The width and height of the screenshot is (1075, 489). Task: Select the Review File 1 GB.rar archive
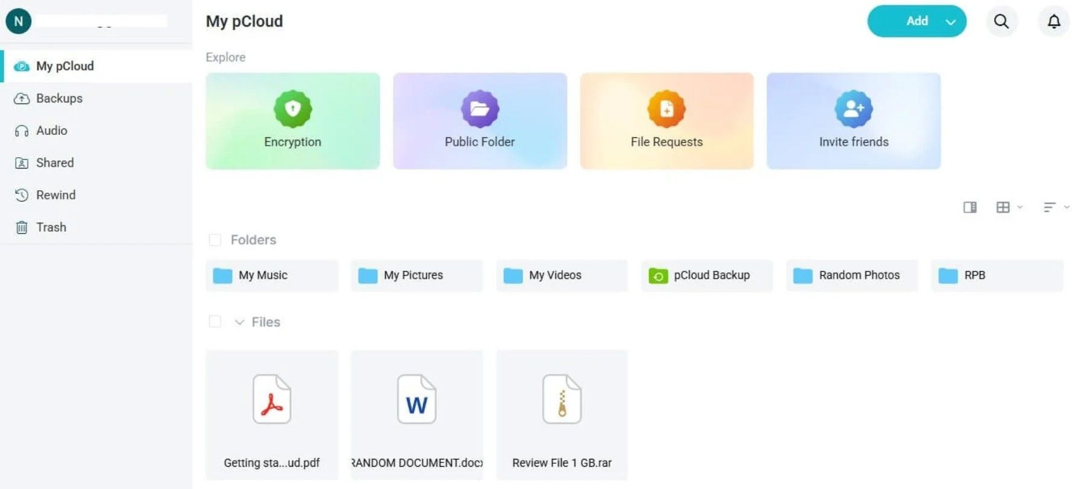click(x=562, y=414)
